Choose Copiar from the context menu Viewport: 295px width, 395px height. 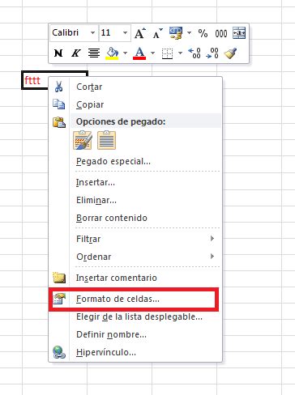point(135,104)
